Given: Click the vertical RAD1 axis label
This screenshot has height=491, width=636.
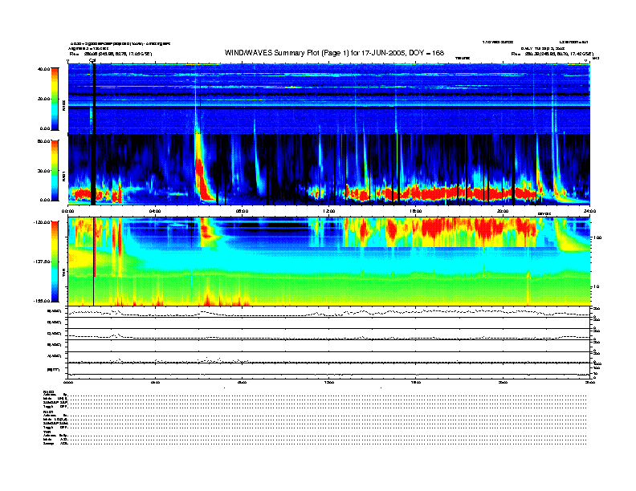Looking at the screenshot, I should click(x=63, y=176).
